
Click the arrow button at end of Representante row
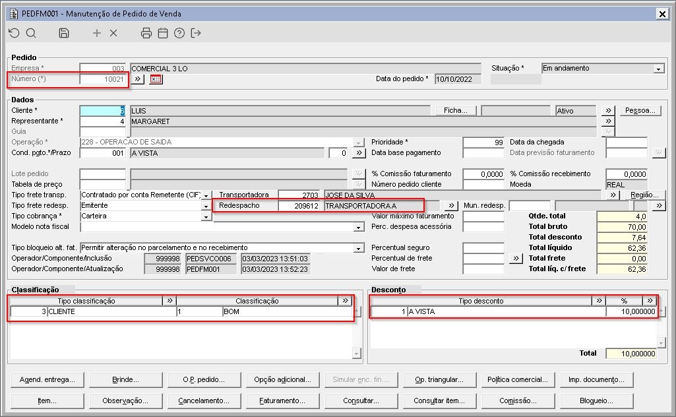[608, 121]
